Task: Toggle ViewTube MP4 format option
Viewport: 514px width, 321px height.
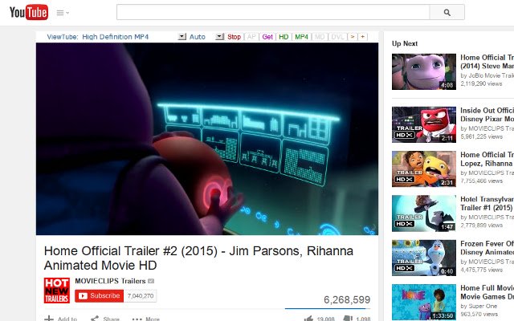Action: (301, 37)
